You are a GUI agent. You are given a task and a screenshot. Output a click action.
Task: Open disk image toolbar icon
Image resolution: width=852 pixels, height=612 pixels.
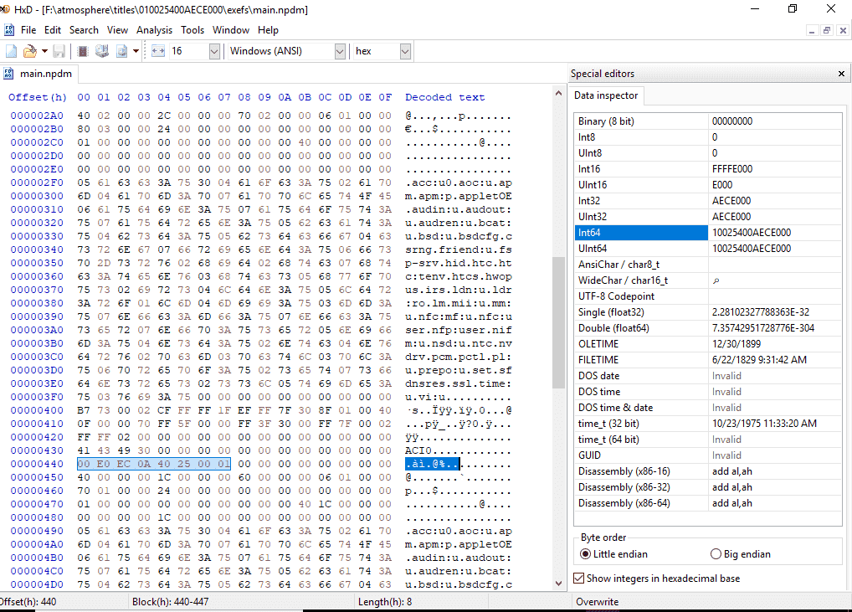tap(121, 51)
